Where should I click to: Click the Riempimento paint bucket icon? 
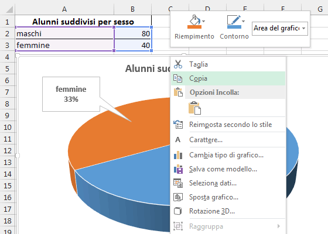click(194, 22)
